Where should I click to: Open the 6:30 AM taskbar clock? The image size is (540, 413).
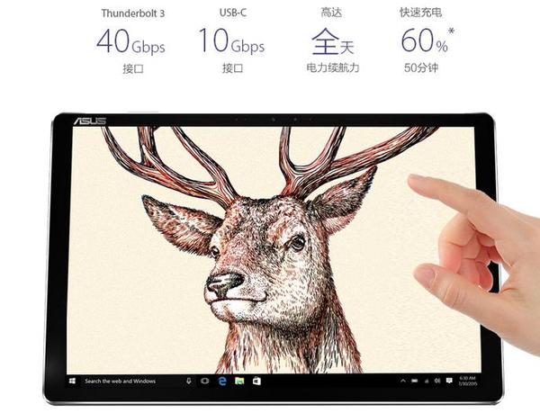(468, 381)
